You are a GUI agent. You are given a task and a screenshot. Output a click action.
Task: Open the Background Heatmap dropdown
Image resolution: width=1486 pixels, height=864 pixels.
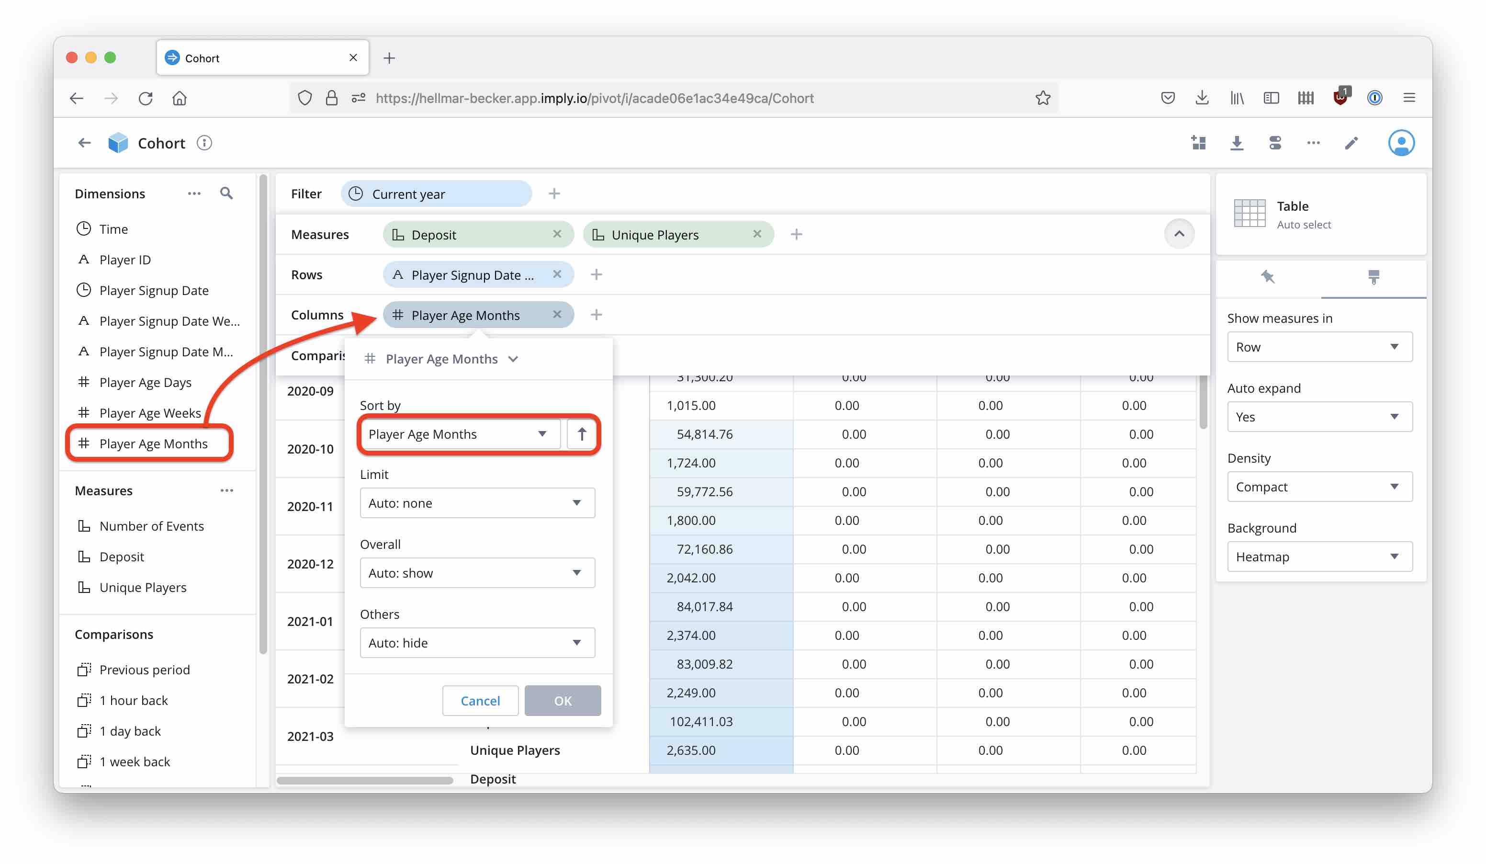pyautogui.click(x=1319, y=557)
